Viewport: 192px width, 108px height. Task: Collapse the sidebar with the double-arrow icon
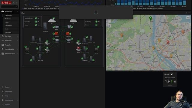coord(14,3)
